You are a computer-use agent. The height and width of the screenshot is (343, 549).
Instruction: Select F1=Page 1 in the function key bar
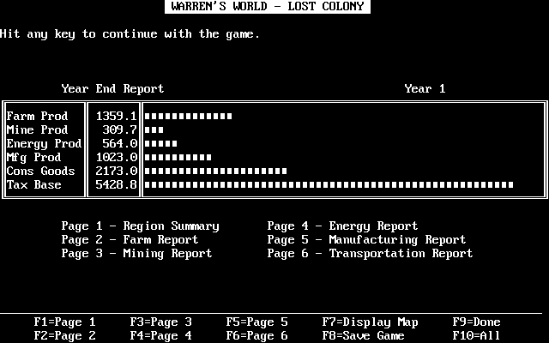click(x=65, y=322)
